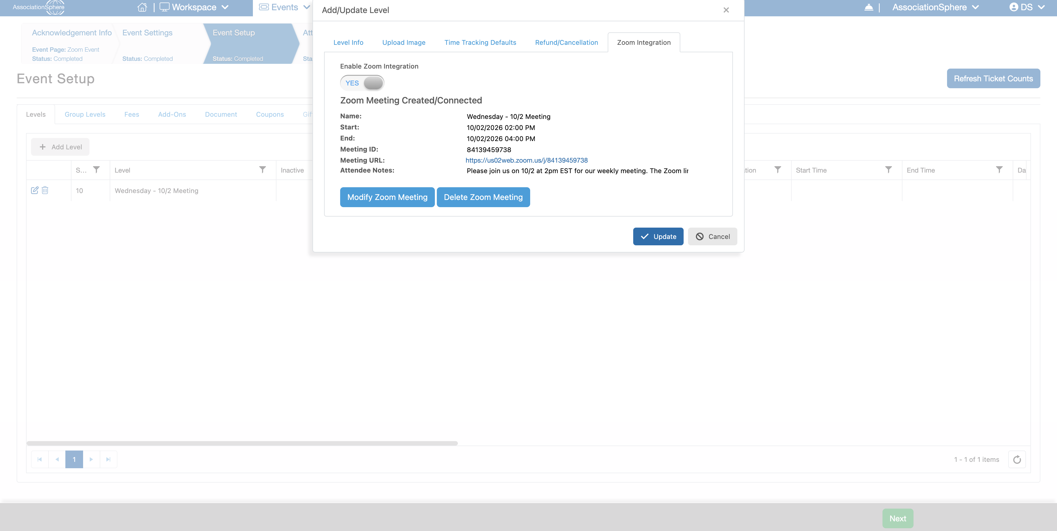Switch to the Levels tab
The image size is (1057, 531).
coord(36,114)
